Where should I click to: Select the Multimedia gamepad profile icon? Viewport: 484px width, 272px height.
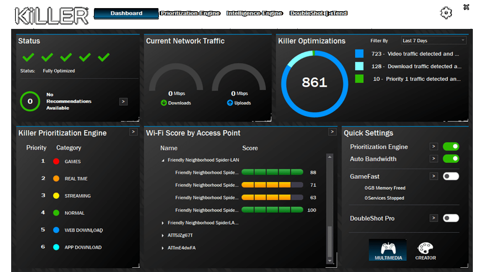[x=388, y=250]
